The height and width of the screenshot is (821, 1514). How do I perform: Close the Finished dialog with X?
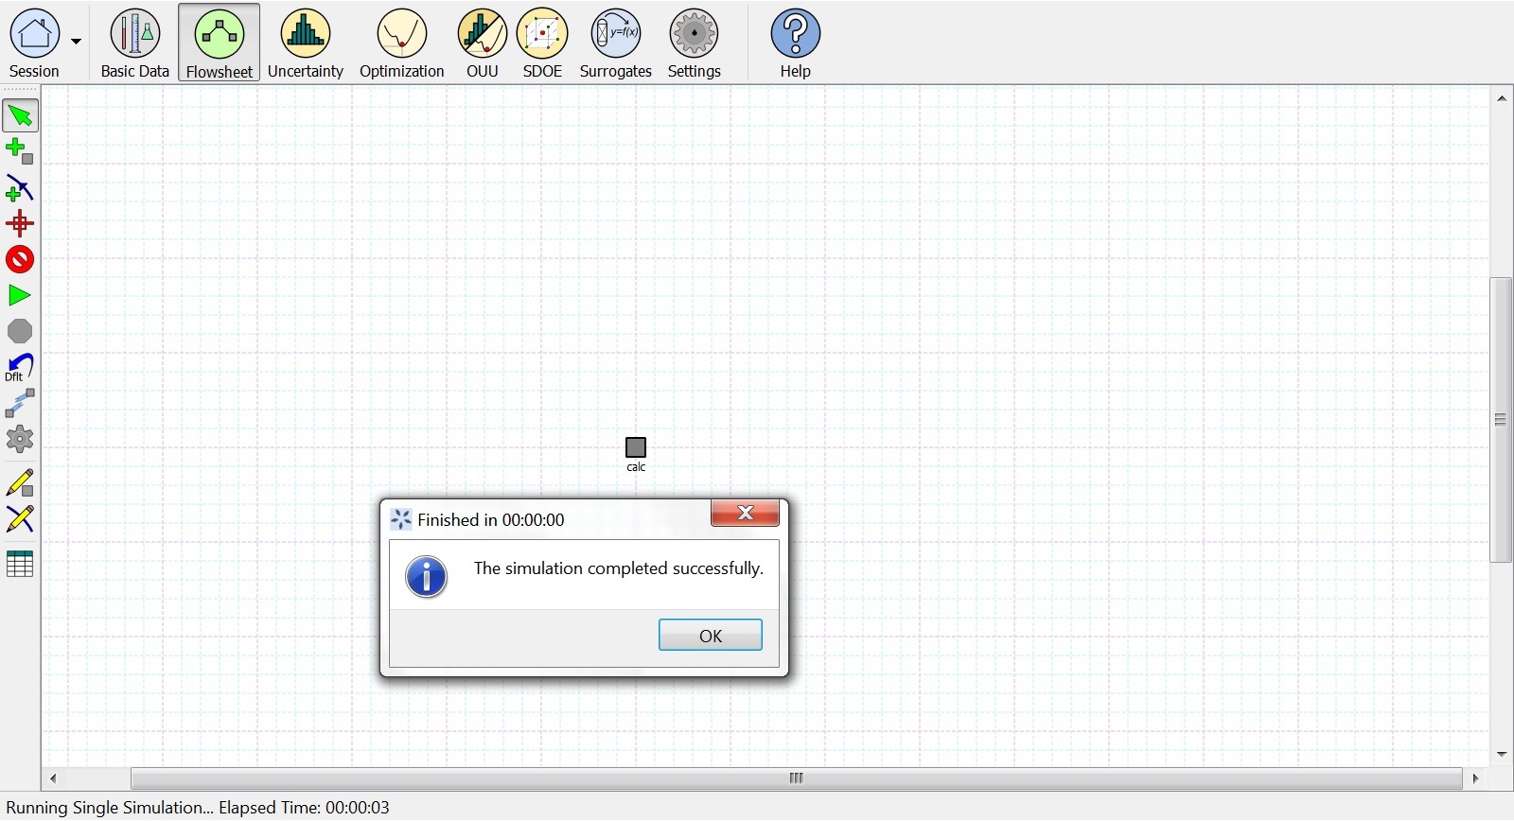pos(746,513)
